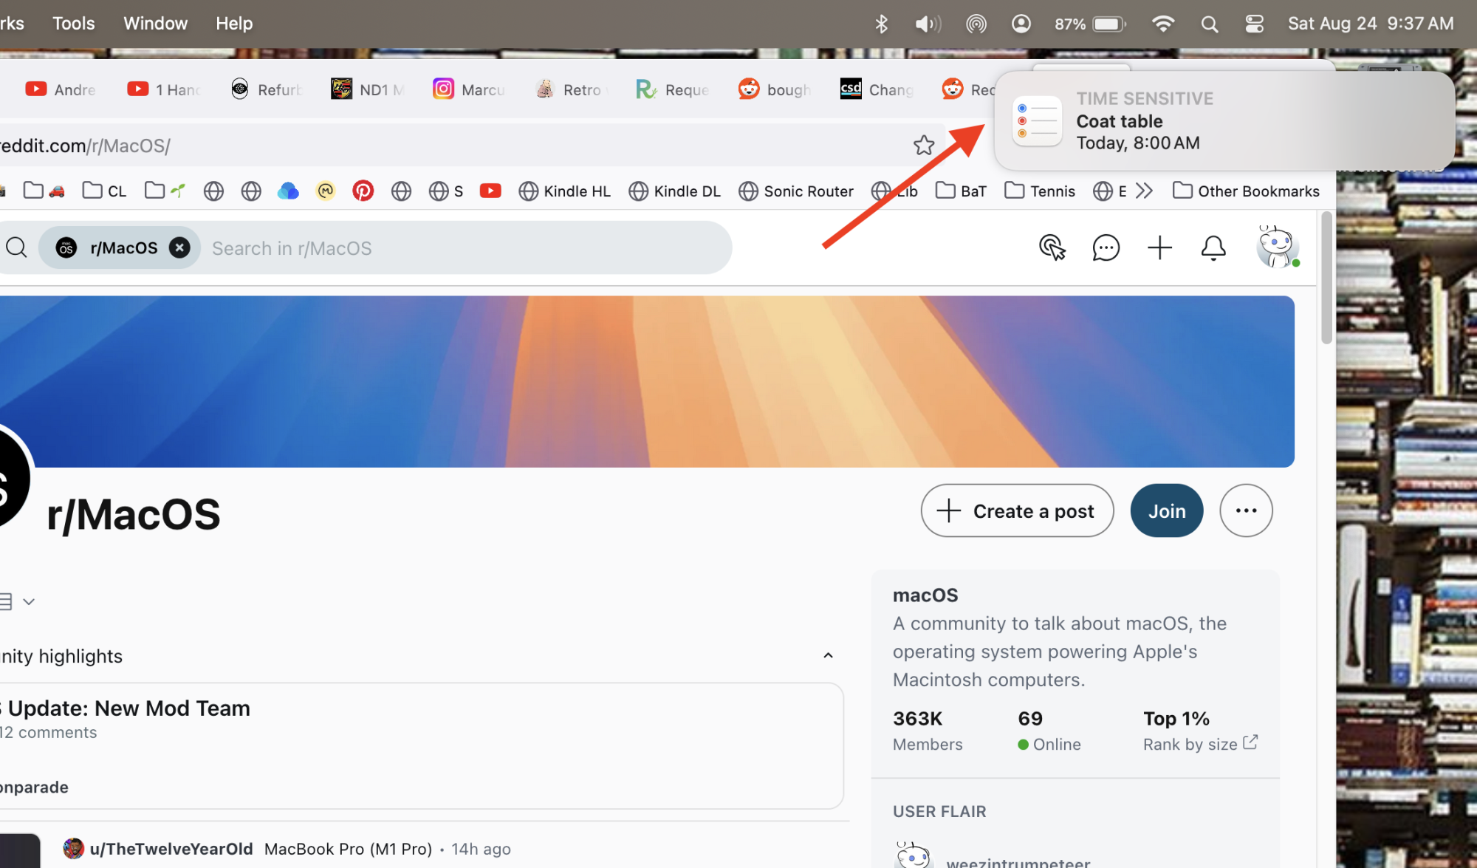
Task: Open Reddit chat messages icon
Action: (x=1106, y=248)
